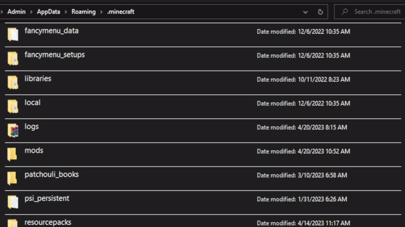Image resolution: width=405 pixels, height=227 pixels.
Task: Select the logs folder name
Action: coord(31,127)
